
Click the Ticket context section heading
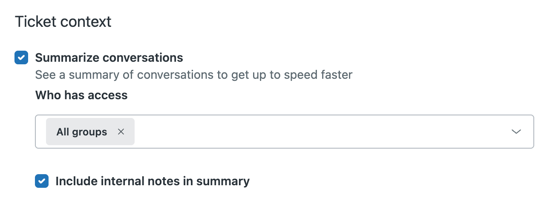coord(63,22)
